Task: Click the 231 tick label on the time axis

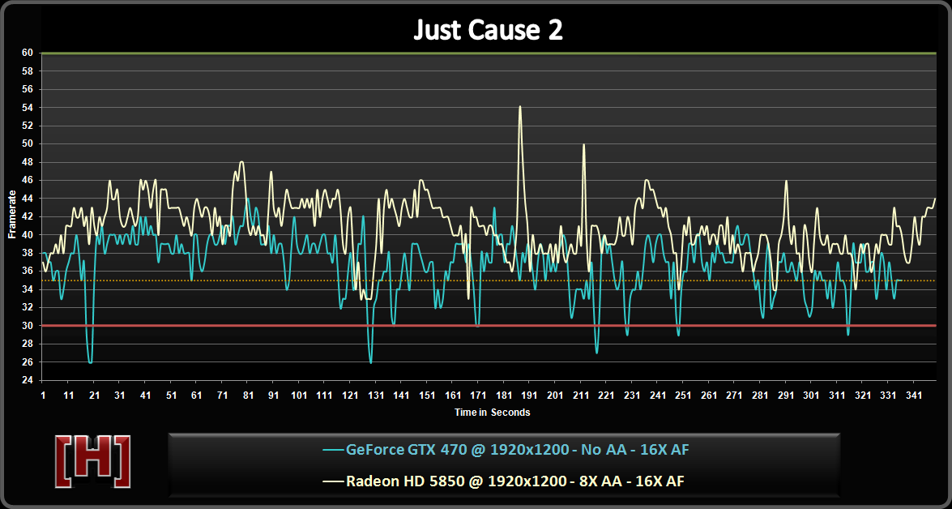Action: [632, 396]
